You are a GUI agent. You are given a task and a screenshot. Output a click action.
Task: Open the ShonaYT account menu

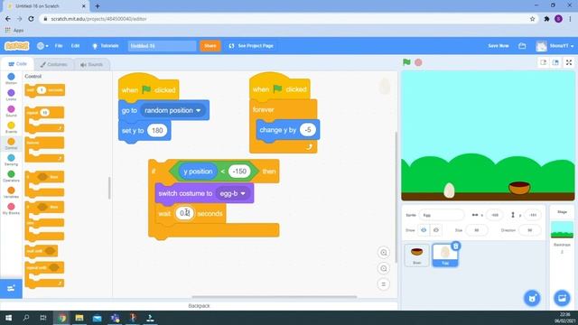coord(555,46)
